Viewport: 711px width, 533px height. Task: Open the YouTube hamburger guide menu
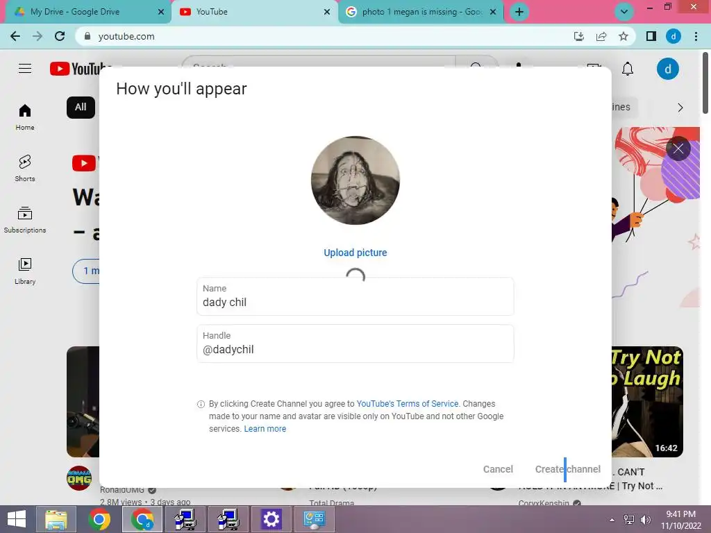pos(25,69)
